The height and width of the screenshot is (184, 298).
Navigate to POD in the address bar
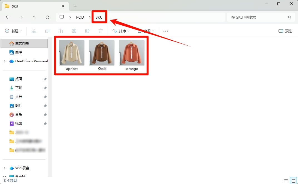point(80,17)
